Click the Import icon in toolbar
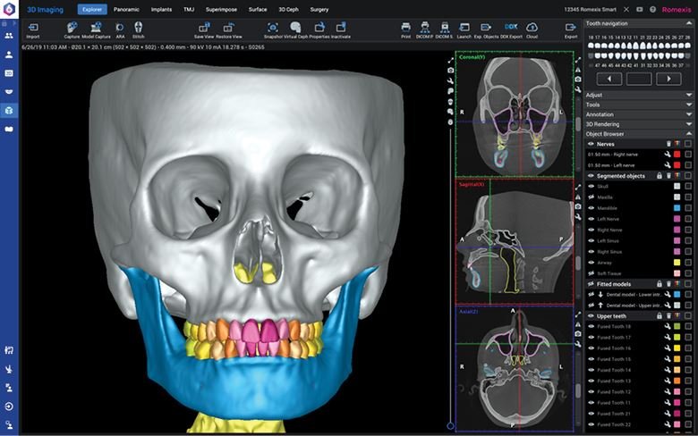Viewport: 698px width, 436px height. pyautogui.click(x=32, y=29)
